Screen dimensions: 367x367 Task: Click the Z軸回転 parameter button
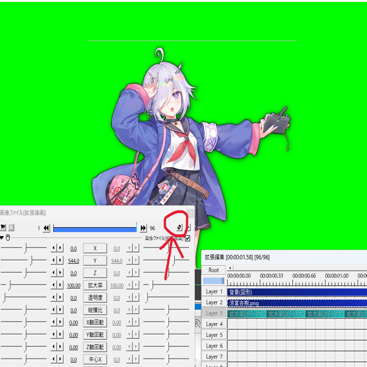pyautogui.click(x=95, y=347)
